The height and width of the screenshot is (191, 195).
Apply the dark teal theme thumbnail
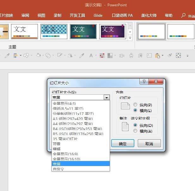tap(83, 32)
